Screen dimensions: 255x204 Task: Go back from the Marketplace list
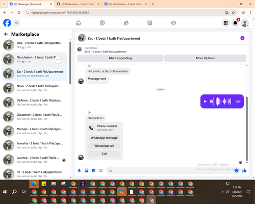pos(6,34)
